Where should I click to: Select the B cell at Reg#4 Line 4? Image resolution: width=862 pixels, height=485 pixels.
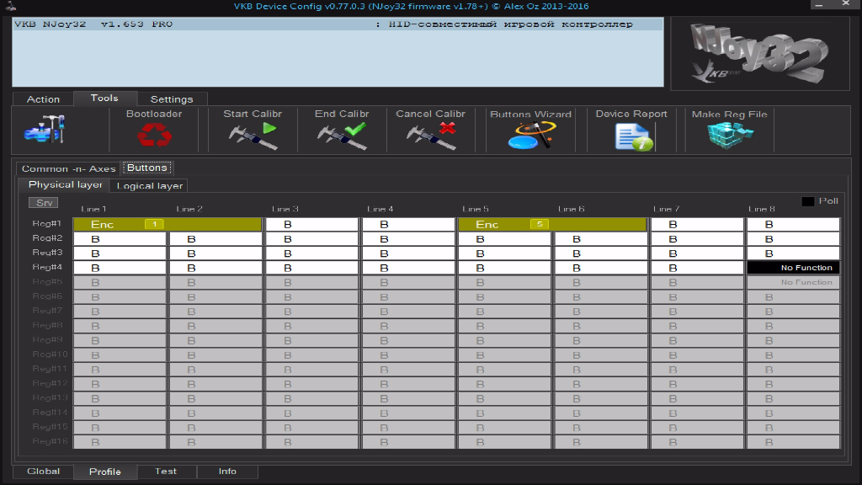pos(408,268)
